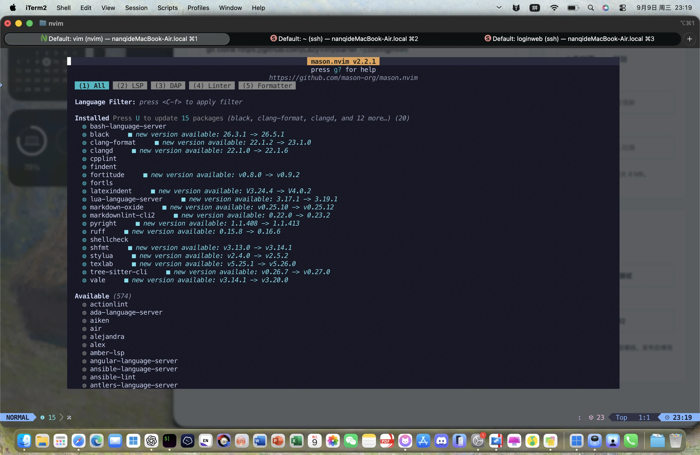Open Control Center in menu bar
Viewport: 700px width, 455px height.
click(623, 8)
